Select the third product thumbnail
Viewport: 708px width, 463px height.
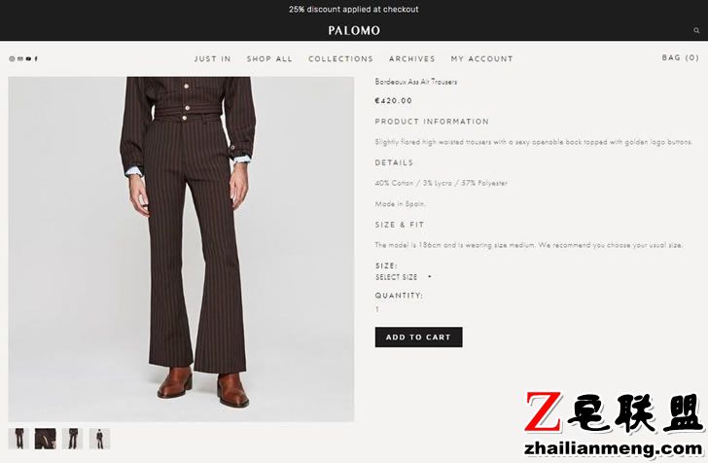[73, 439]
